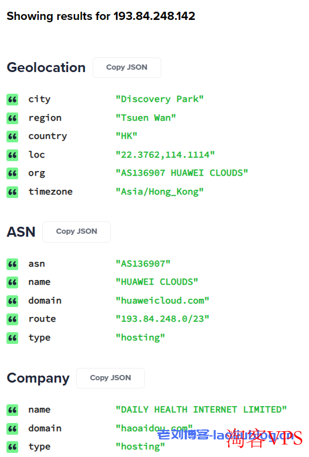Copy the Company section JSON
This screenshot has height=457, width=309.
110,378
